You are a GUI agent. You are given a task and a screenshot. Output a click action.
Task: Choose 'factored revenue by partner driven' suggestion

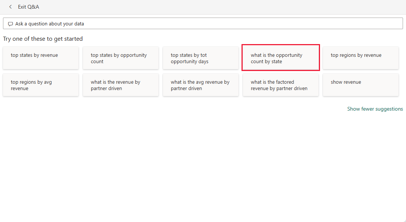tap(280, 85)
